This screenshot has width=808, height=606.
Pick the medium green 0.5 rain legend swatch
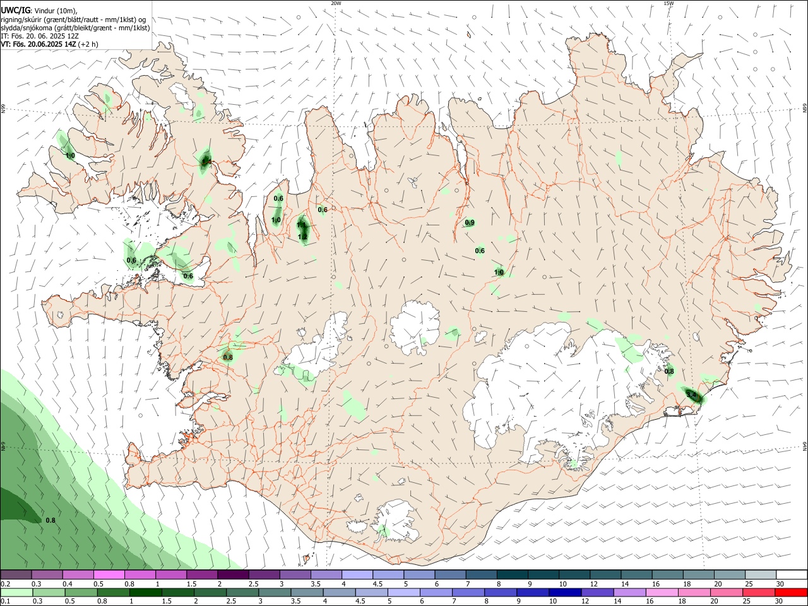tap(81, 593)
